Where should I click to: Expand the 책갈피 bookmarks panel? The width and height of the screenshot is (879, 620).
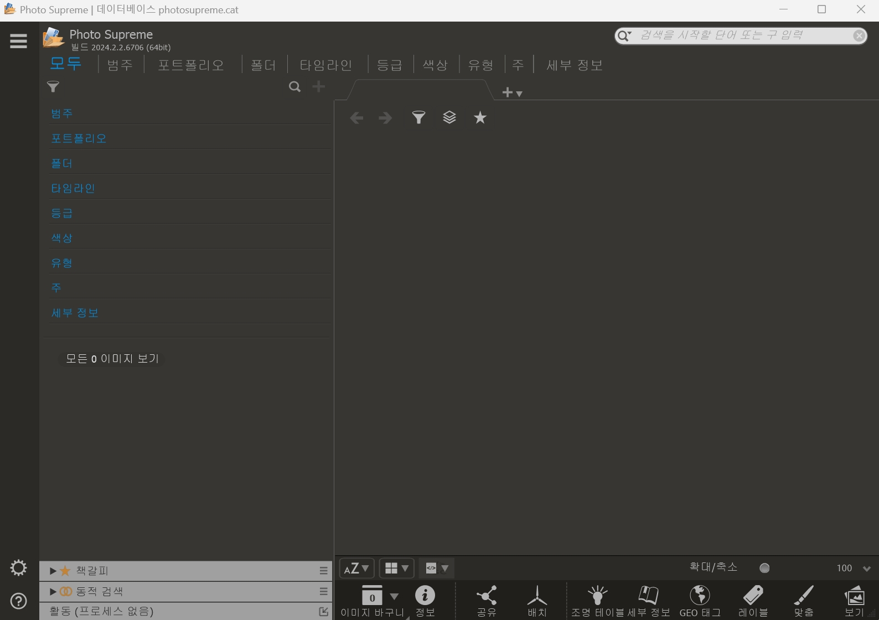pyautogui.click(x=53, y=571)
